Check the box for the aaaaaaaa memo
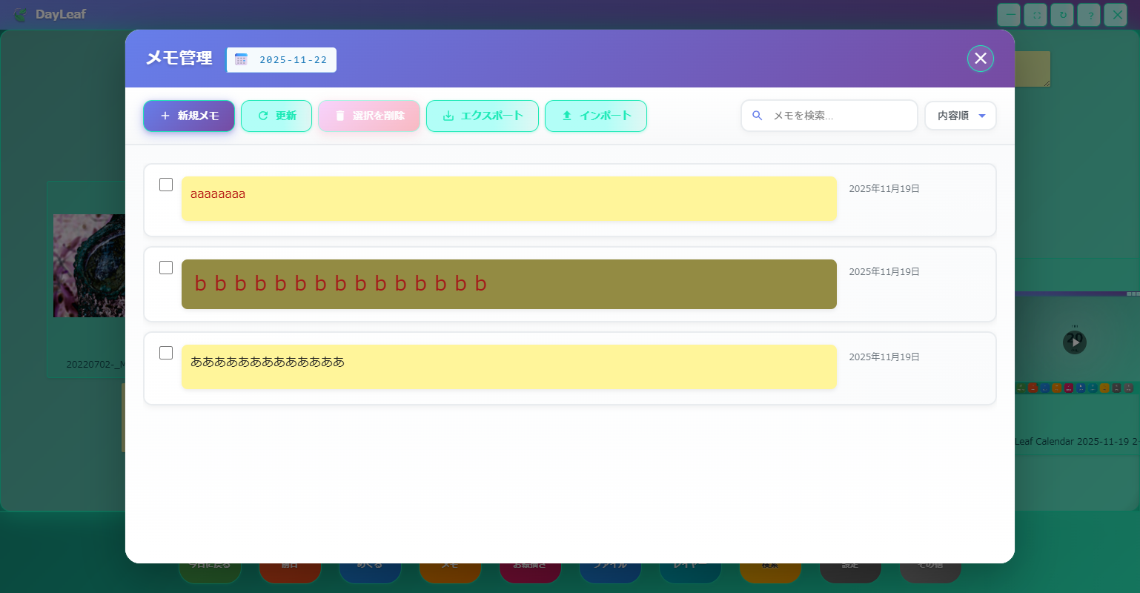1140x593 pixels. tap(166, 185)
